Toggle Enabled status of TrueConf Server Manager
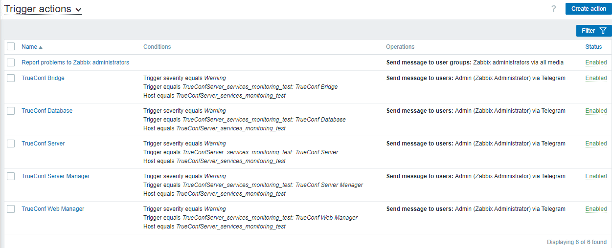Viewport: 612px width, 248px height. (596, 176)
